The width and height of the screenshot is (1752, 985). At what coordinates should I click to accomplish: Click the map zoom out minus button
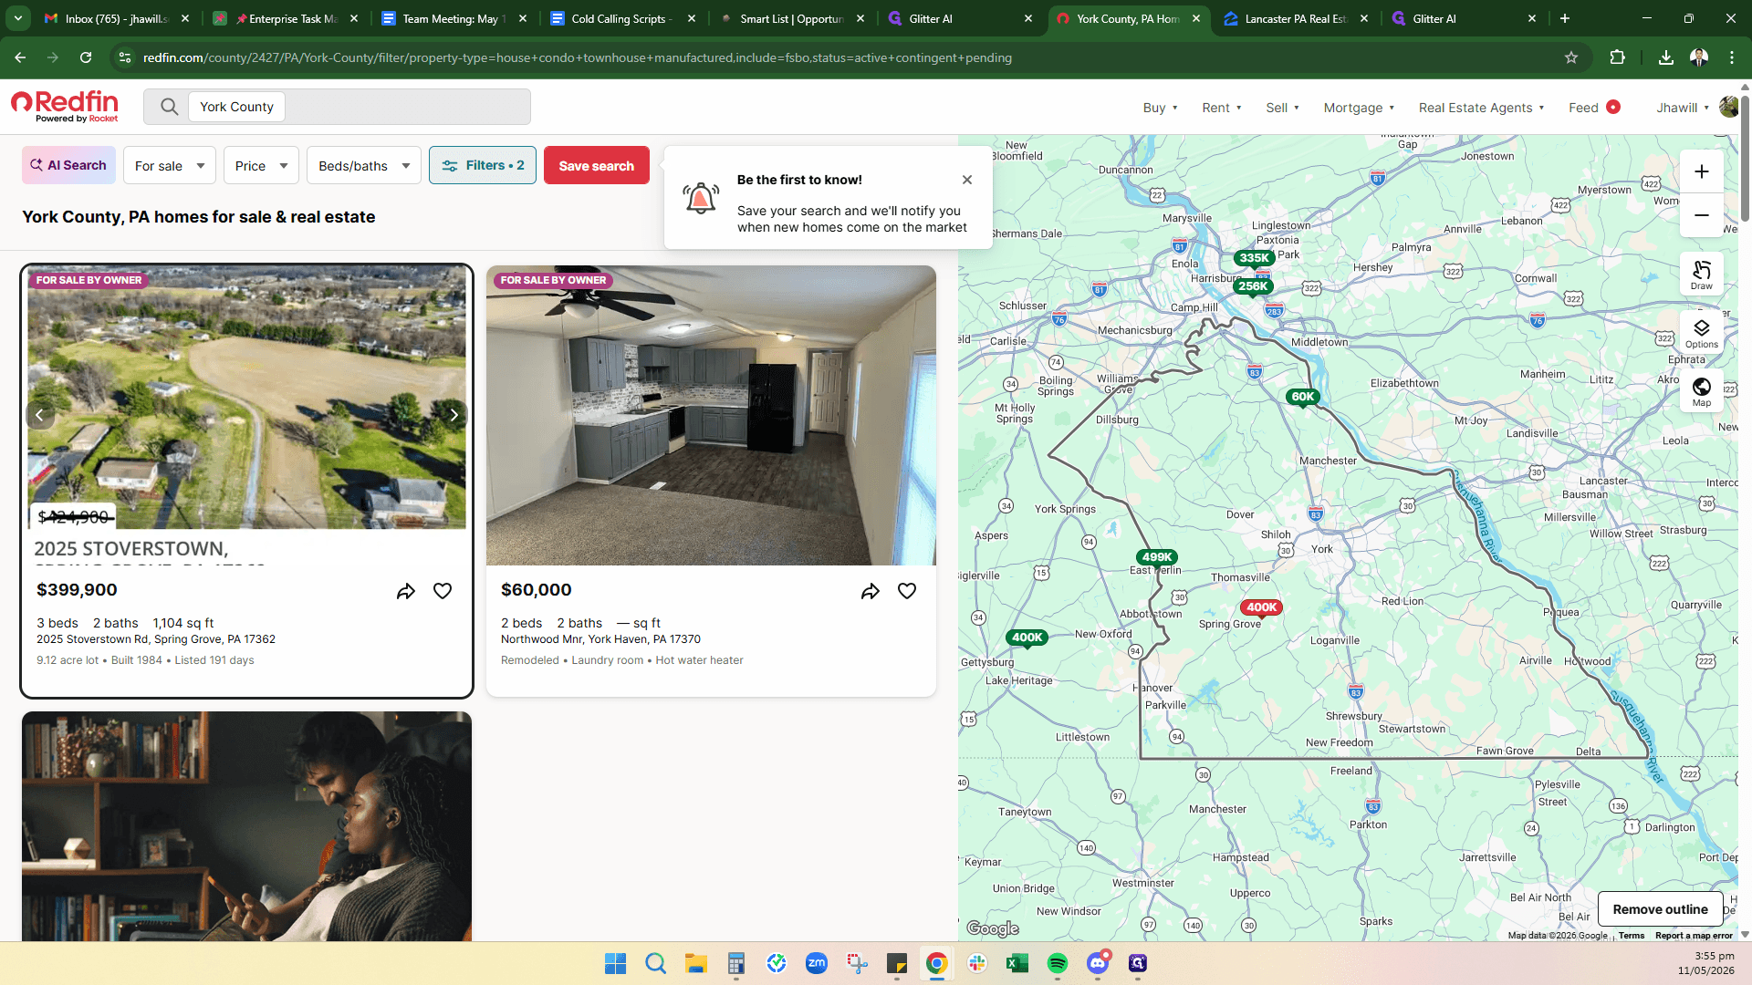click(1701, 215)
